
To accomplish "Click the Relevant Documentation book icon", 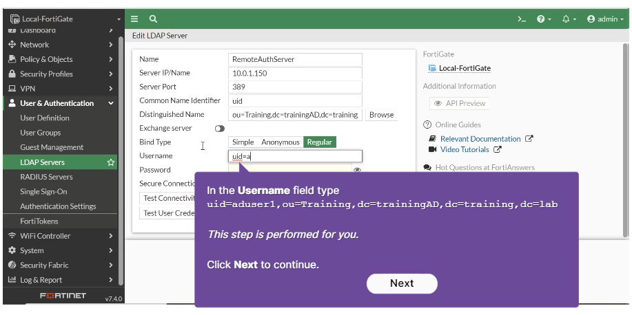I will (x=433, y=139).
